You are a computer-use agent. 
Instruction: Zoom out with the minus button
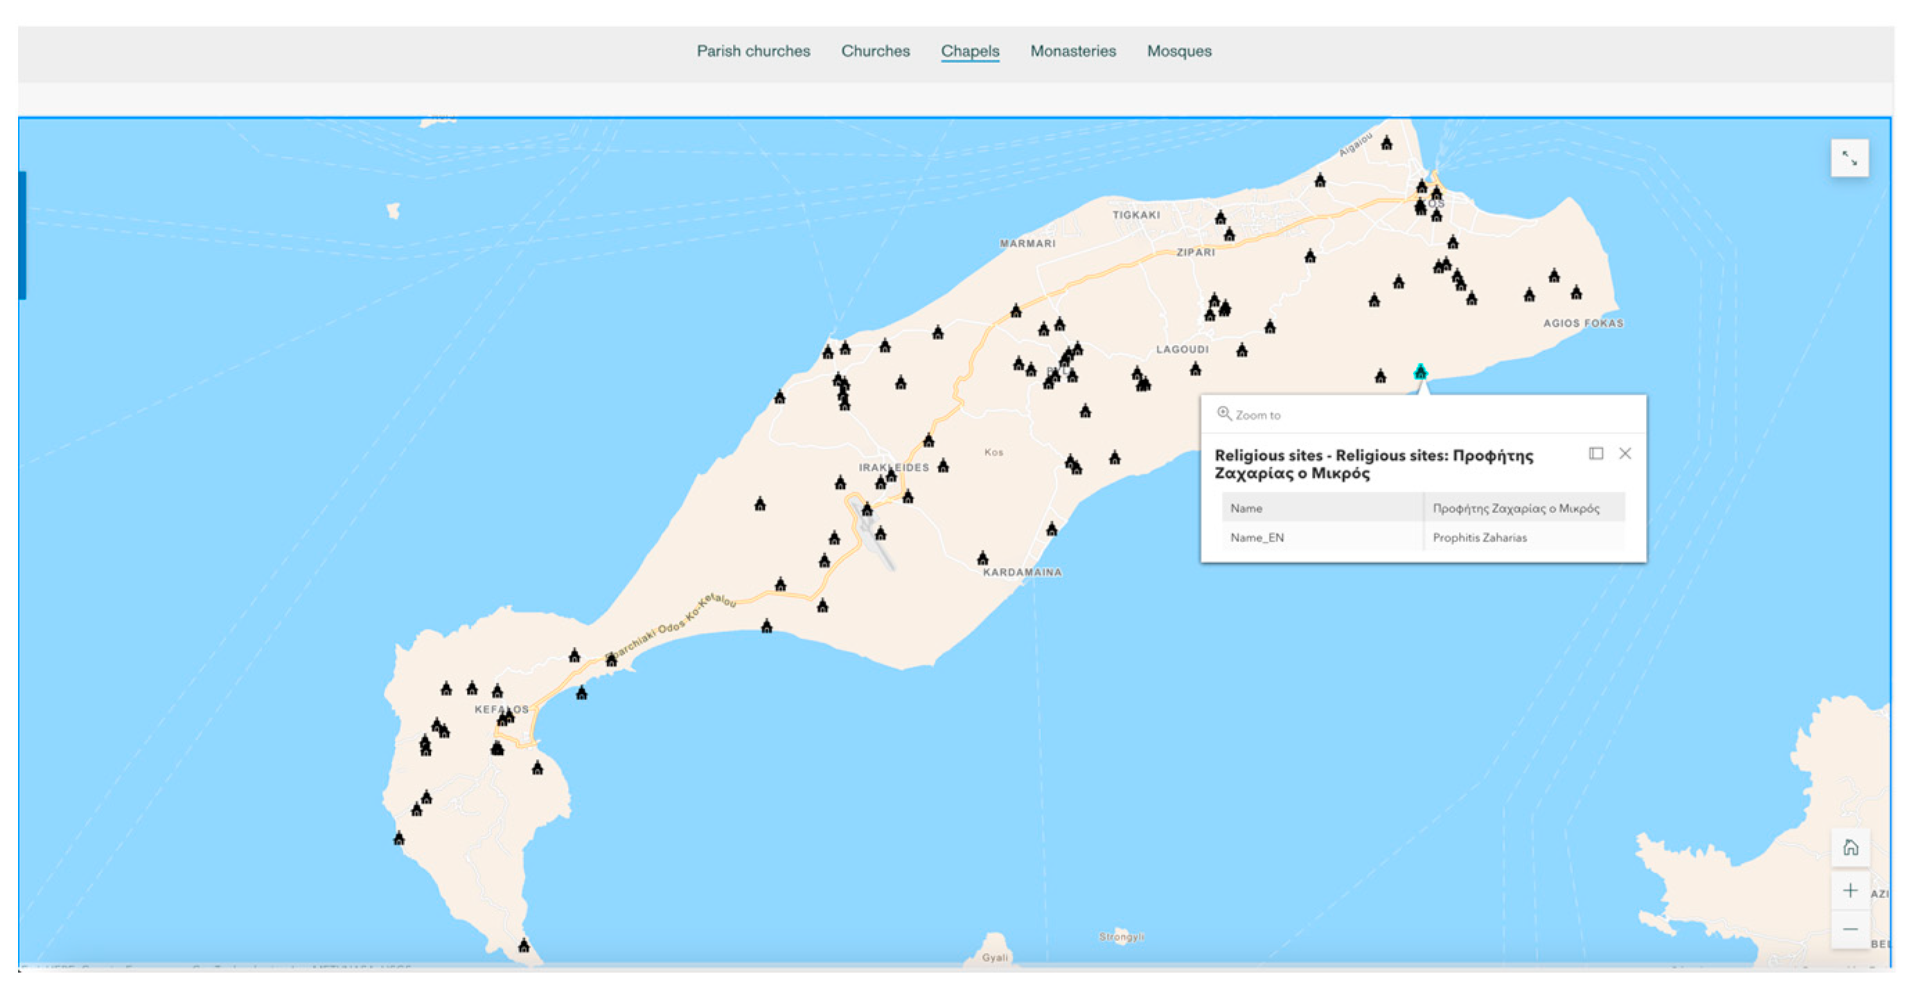[1850, 929]
